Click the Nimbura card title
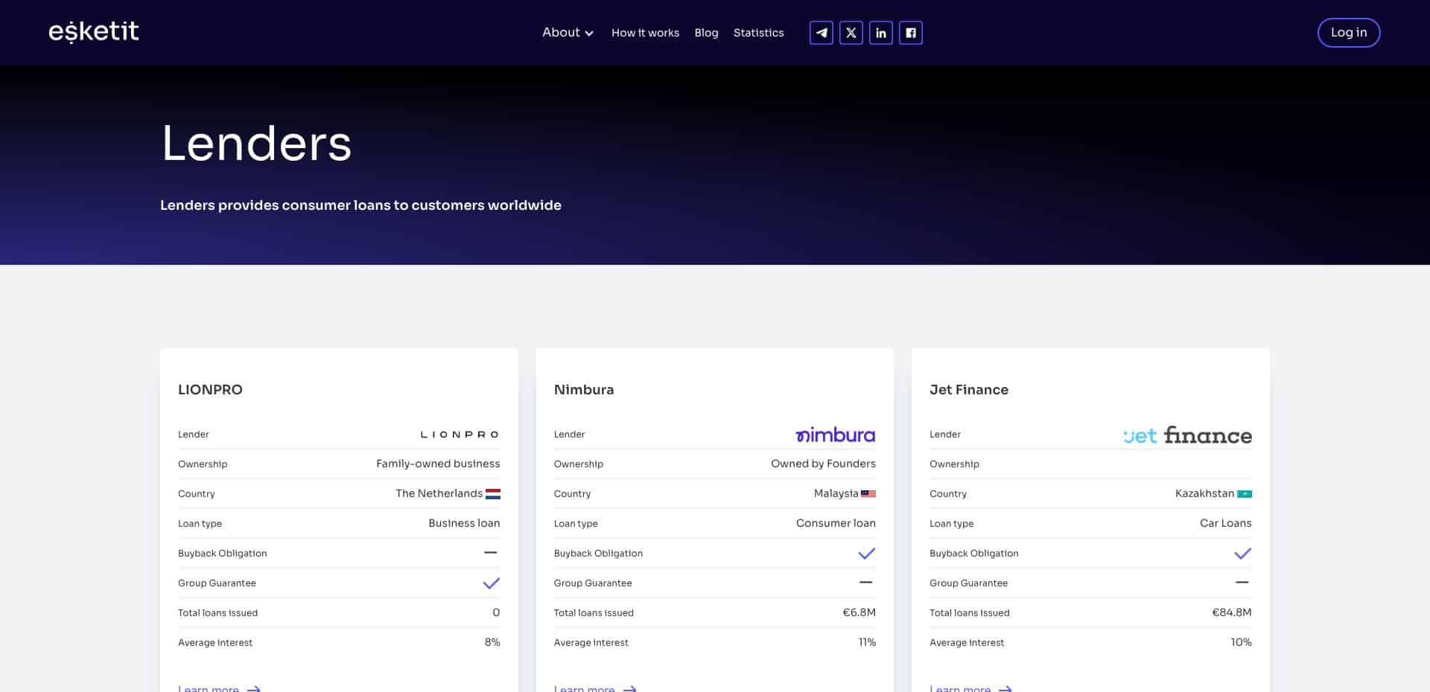 click(584, 390)
